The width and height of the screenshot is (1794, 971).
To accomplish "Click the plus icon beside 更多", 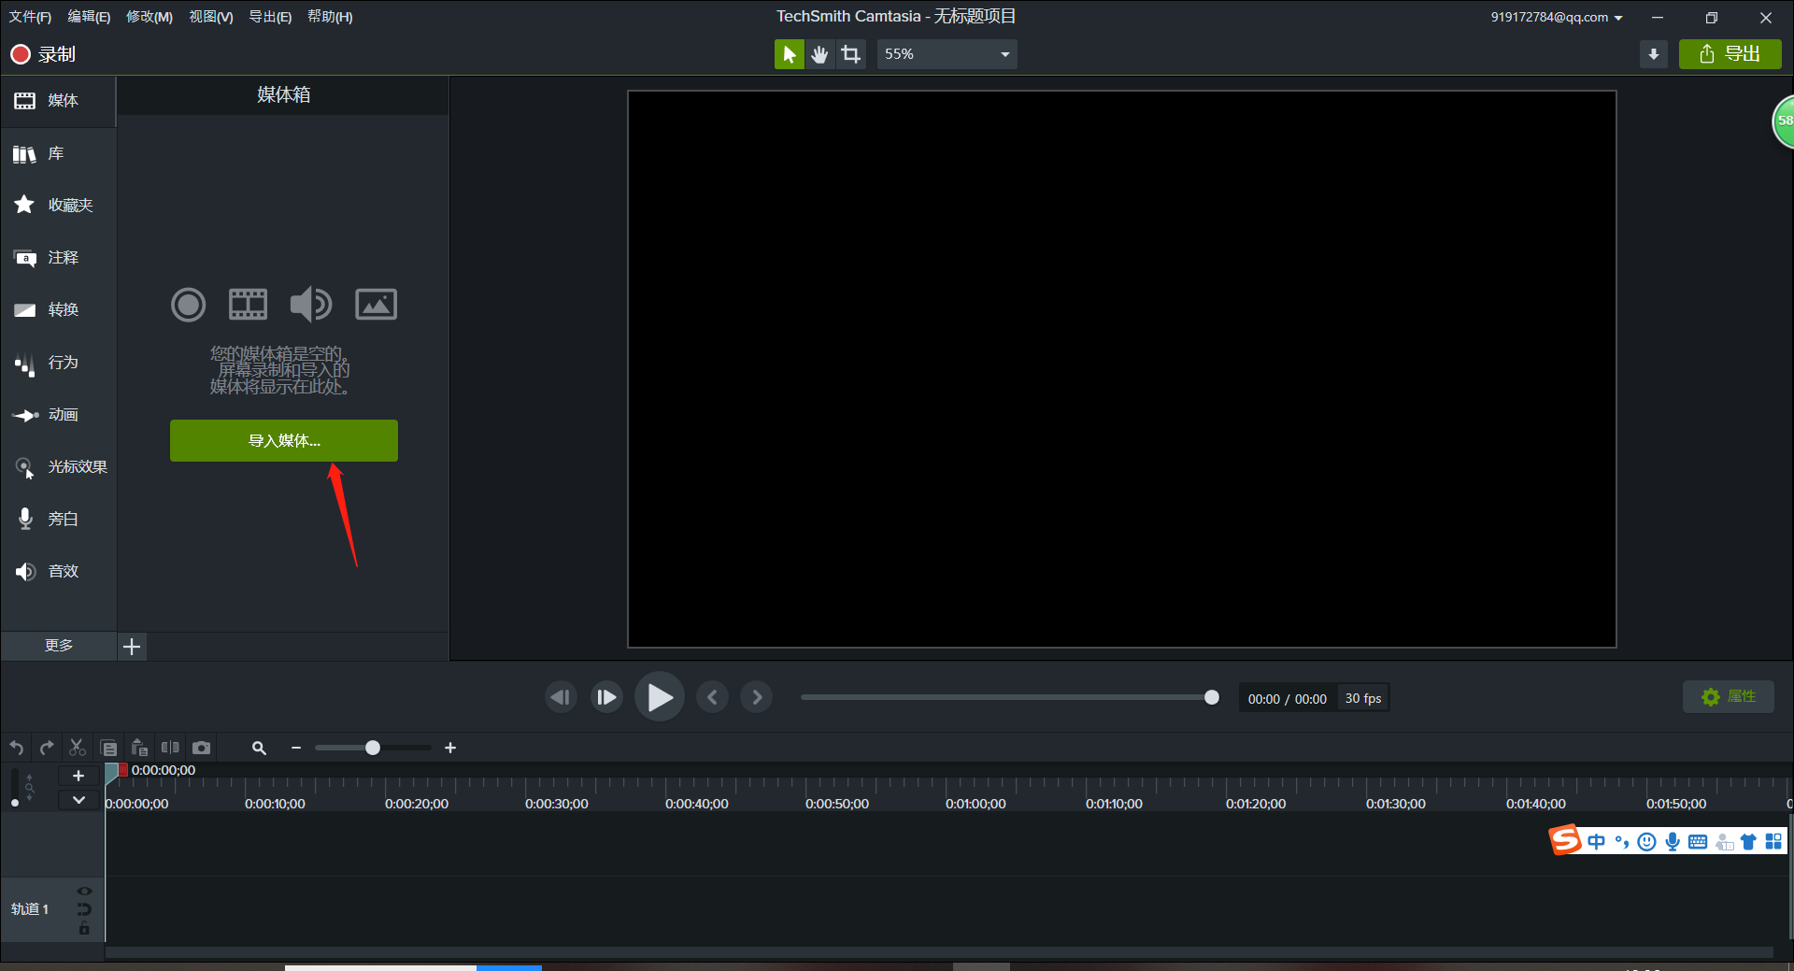I will point(132,647).
